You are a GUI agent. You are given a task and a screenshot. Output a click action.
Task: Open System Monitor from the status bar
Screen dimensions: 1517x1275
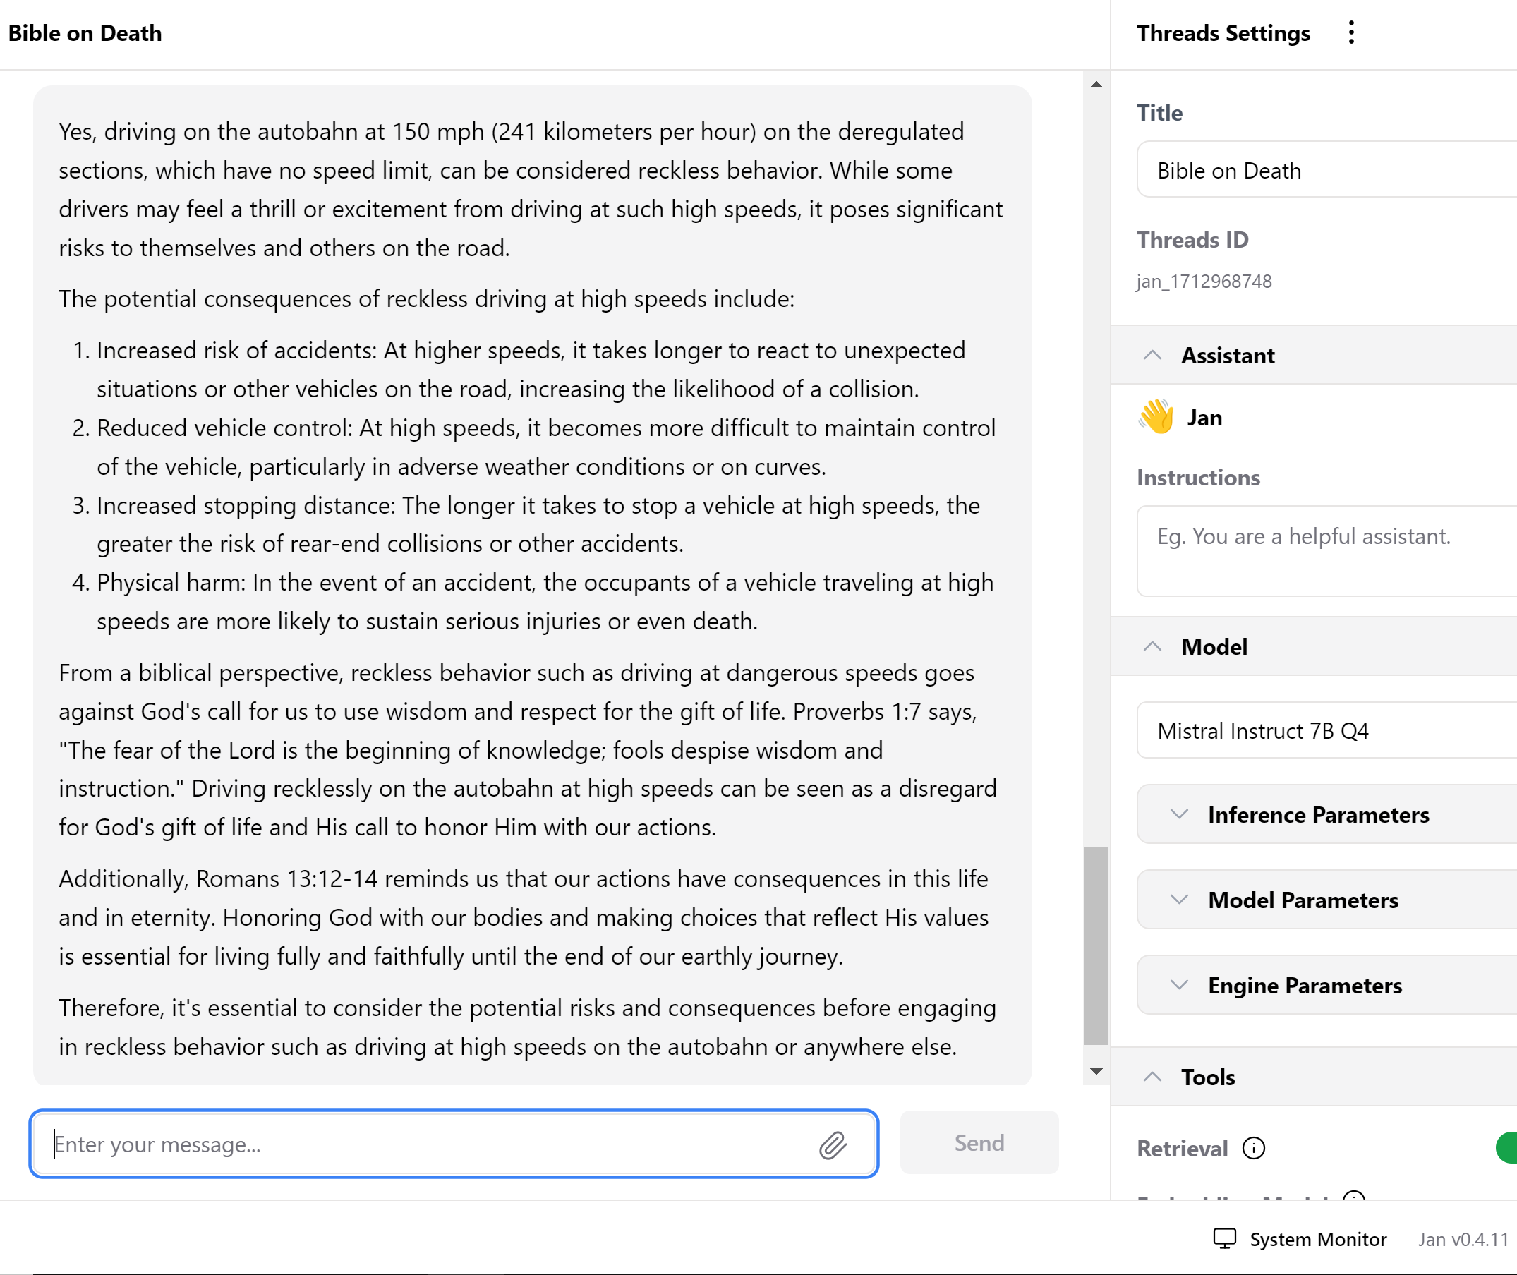pos(1317,1239)
